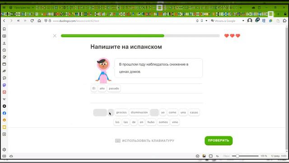Open Downloads panel in sidebar

(x=4, y=43)
